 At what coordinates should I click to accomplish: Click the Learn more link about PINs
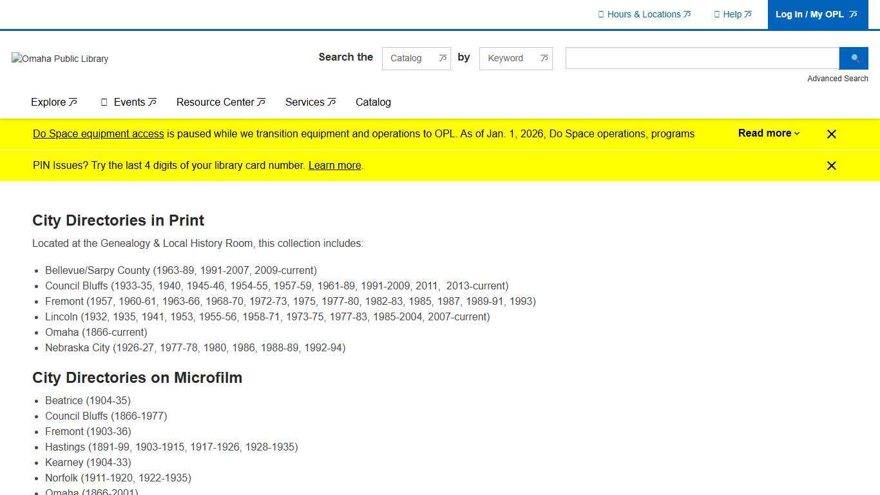[334, 166]
